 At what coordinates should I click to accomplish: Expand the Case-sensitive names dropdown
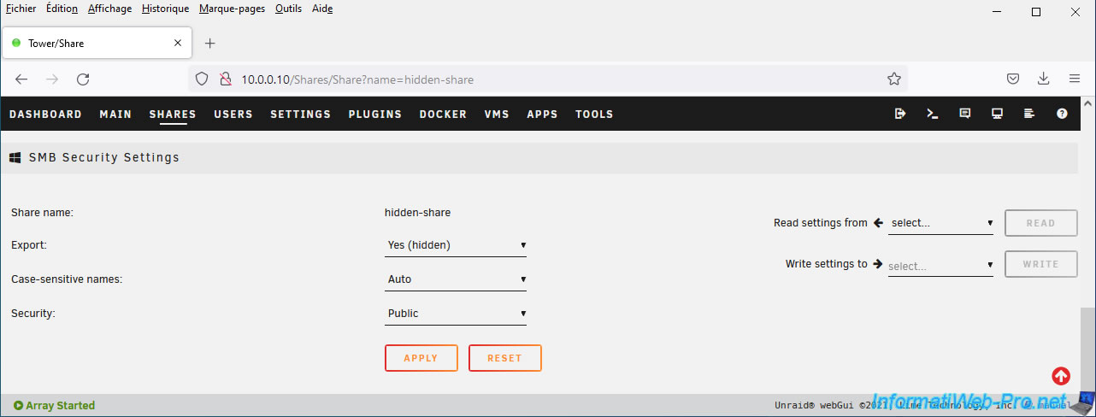(456, 279)
